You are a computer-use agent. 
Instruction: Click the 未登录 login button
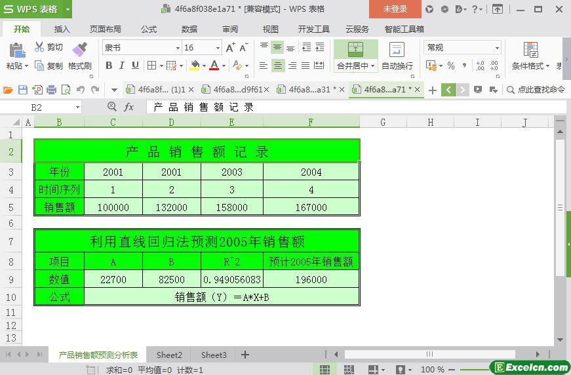tap(395, 9)
